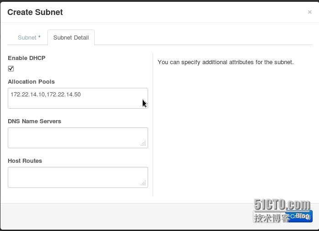
Task: Grab the DNS Name Servers resize handle
Action: click(144, 144)
